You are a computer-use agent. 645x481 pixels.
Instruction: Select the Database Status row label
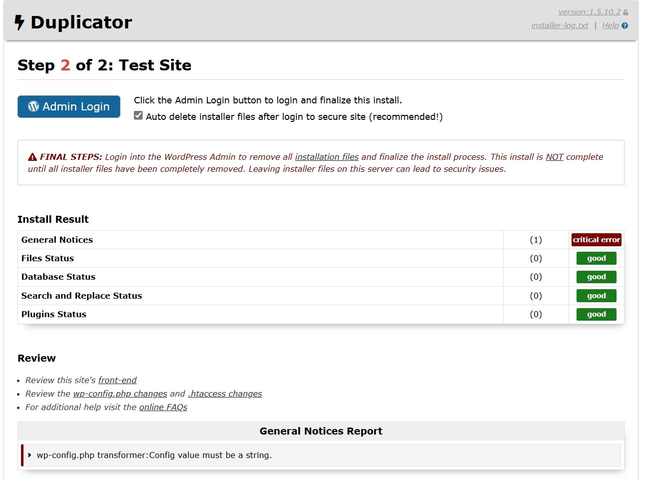[x=58, y=277]
